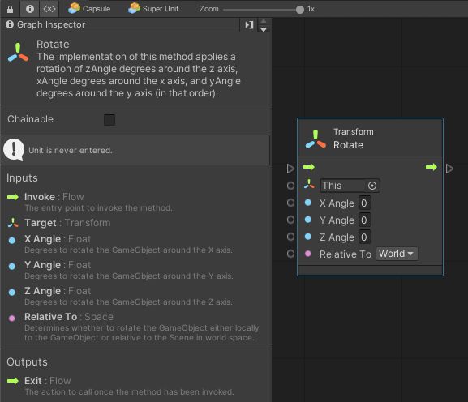The height and width of the screenshot is (402, 468).
Task: Click the Relative To input port circle
Action: pos(290,254)
